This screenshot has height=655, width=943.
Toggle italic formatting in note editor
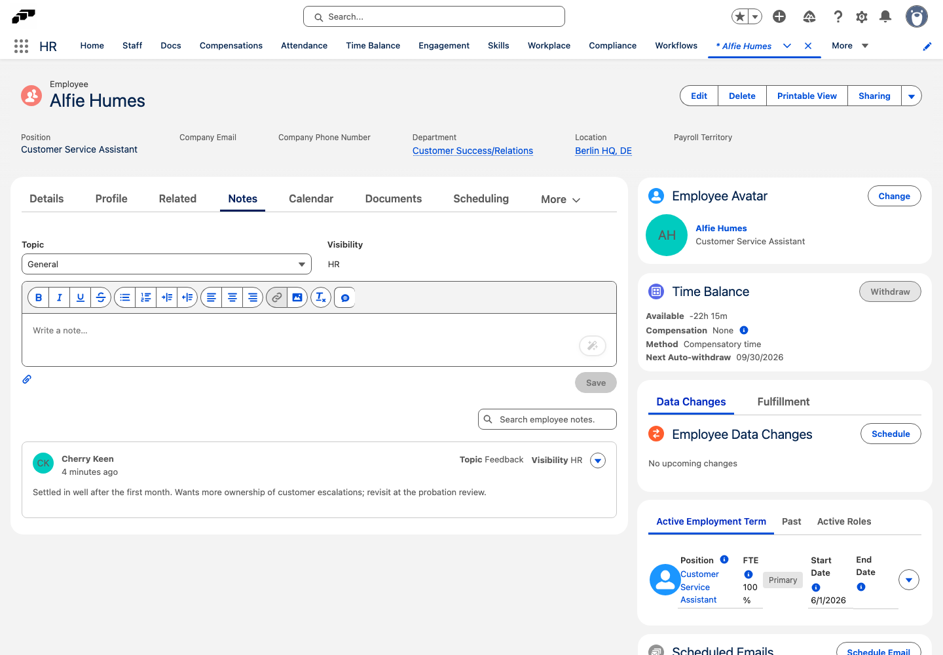[x=60, y=297]
